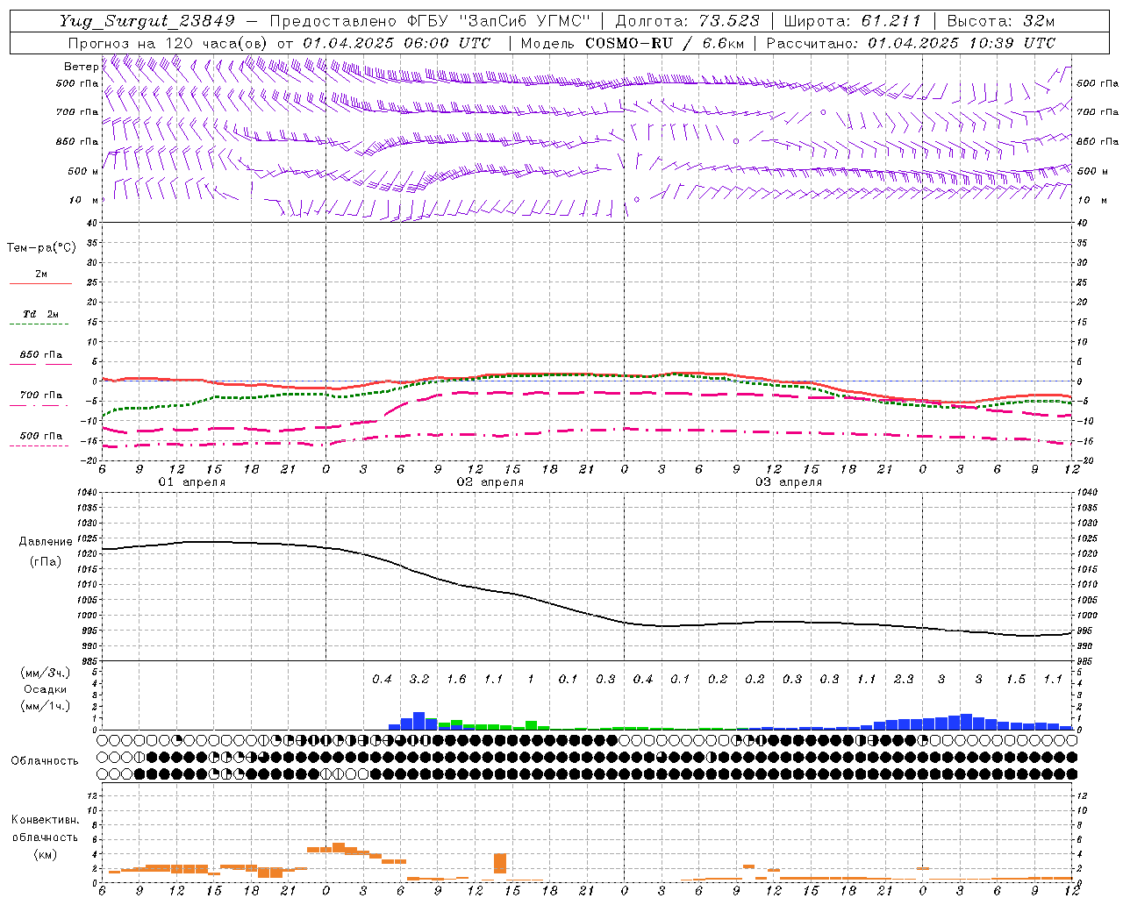Select the text Предоставлено ФГБУ "ЗапСиб УГМС"

pos(431,21)
